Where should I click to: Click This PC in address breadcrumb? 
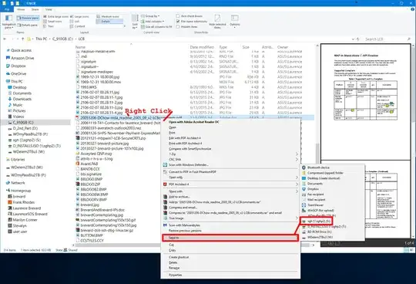click(41, 39)
